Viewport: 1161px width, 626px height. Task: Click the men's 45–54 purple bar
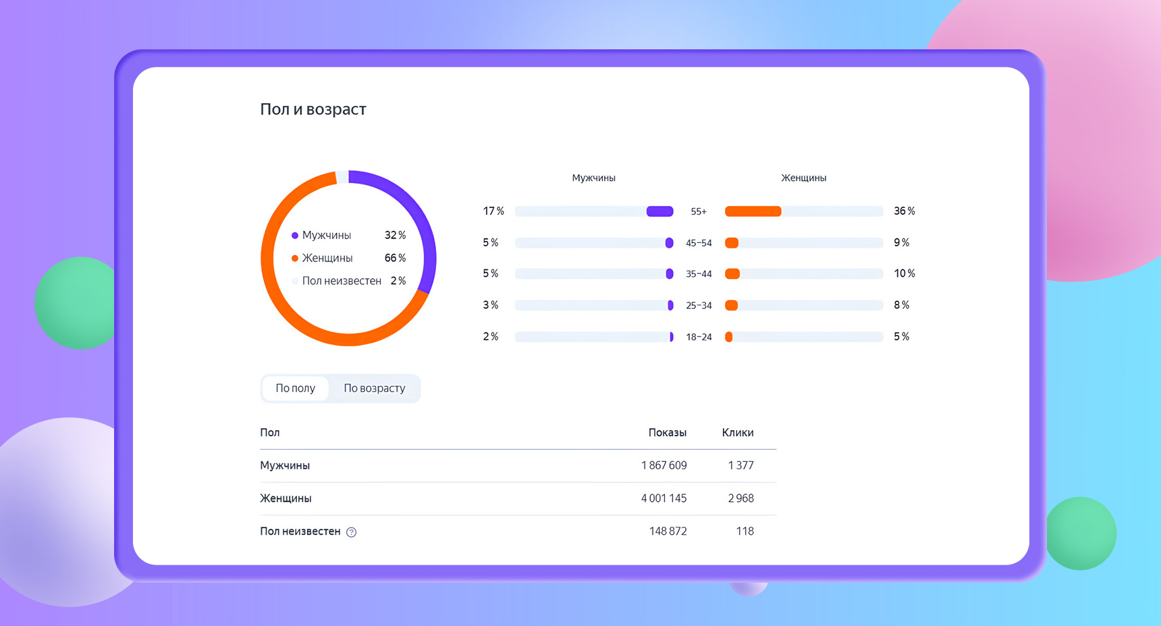click(669, 243)
